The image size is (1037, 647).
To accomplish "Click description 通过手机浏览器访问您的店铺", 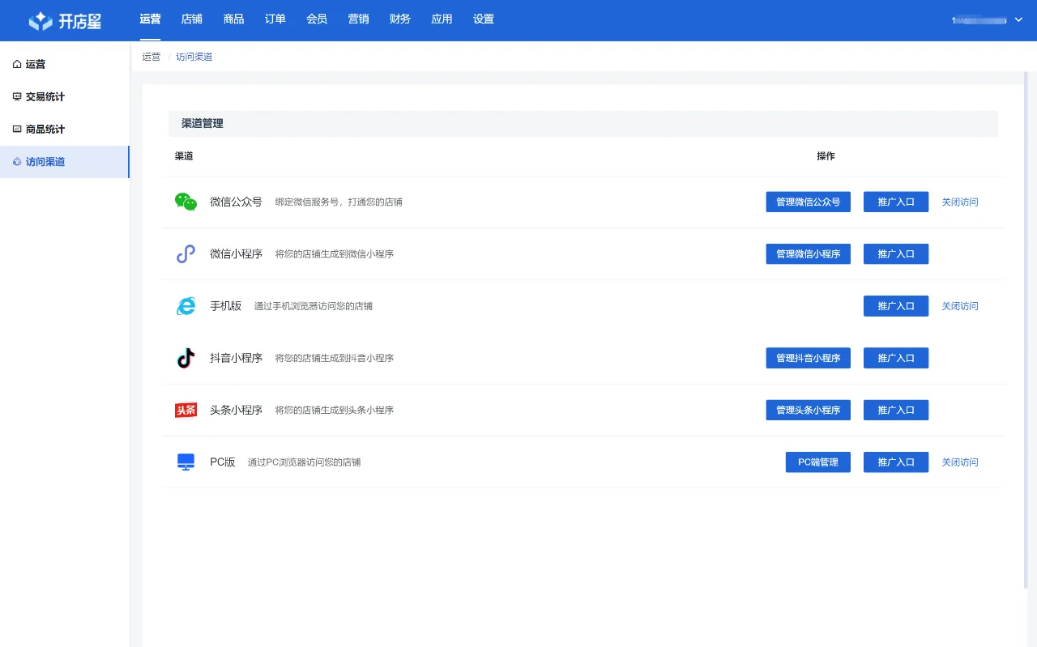I will coord(314,306).
